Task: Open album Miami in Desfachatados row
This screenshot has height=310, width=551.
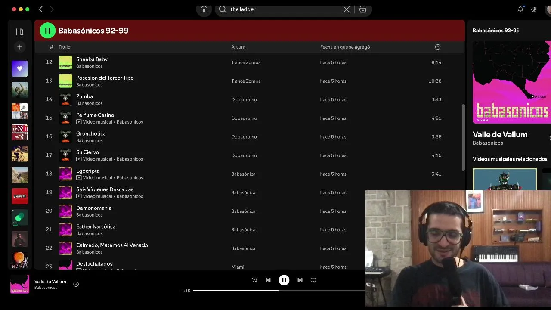Action: [238, 267]
